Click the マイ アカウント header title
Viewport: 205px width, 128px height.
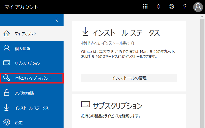(x=21, y=7)
